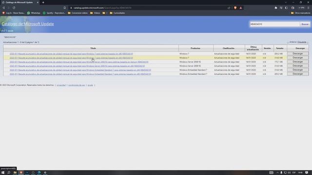The height and width of the screenshot is (175, 312).
Task: Go back with the browser back arrow
Action: pos(3,8)
